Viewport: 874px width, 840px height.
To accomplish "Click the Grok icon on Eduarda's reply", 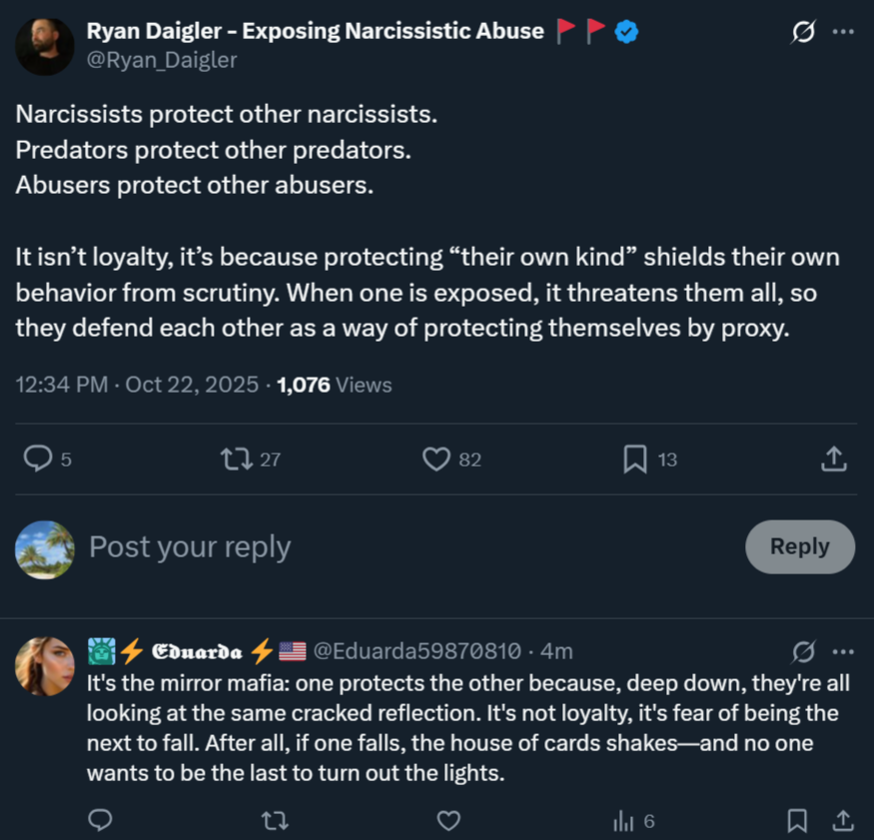I will (802, 651).
